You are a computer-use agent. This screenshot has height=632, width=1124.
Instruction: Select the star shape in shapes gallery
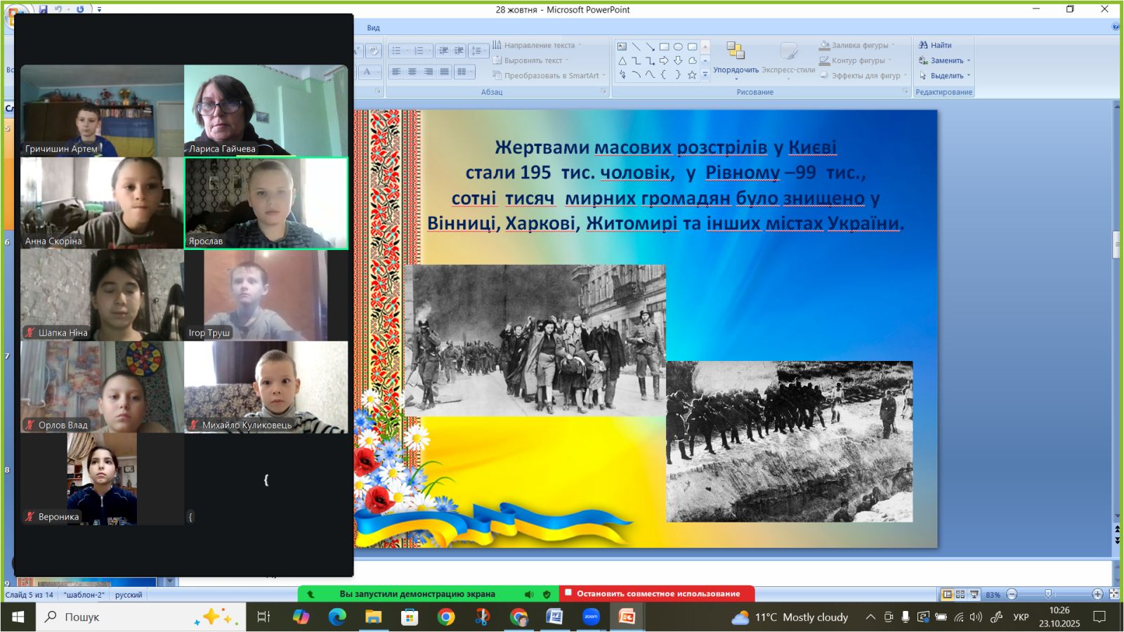tap(692, 74)
